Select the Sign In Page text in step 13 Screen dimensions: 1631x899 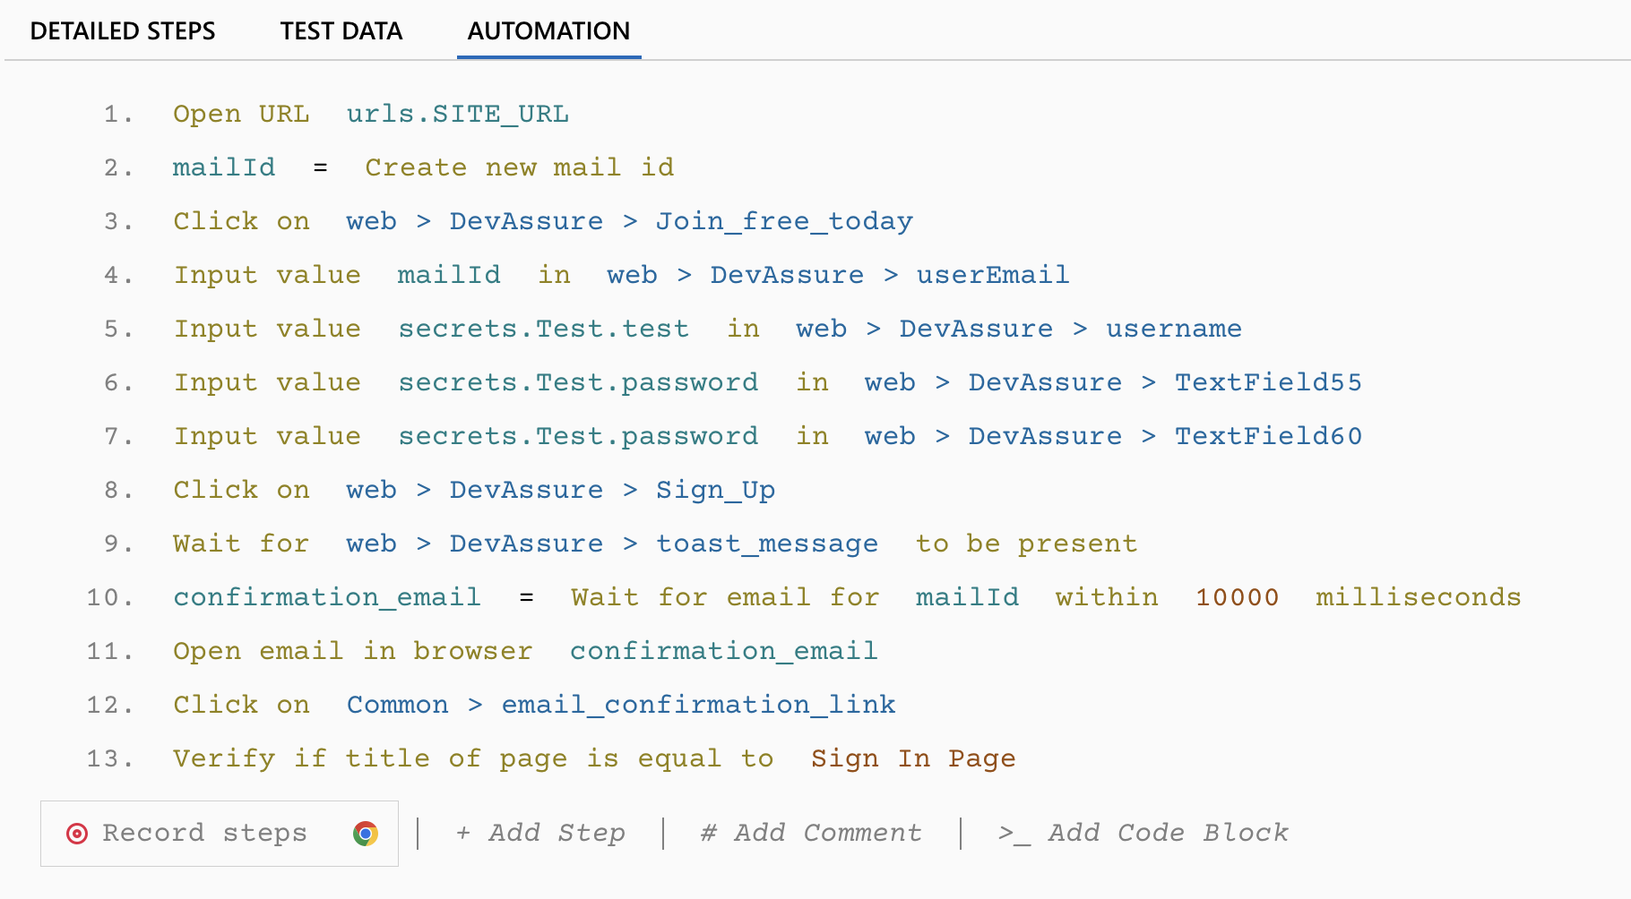(x=912, y=758)
